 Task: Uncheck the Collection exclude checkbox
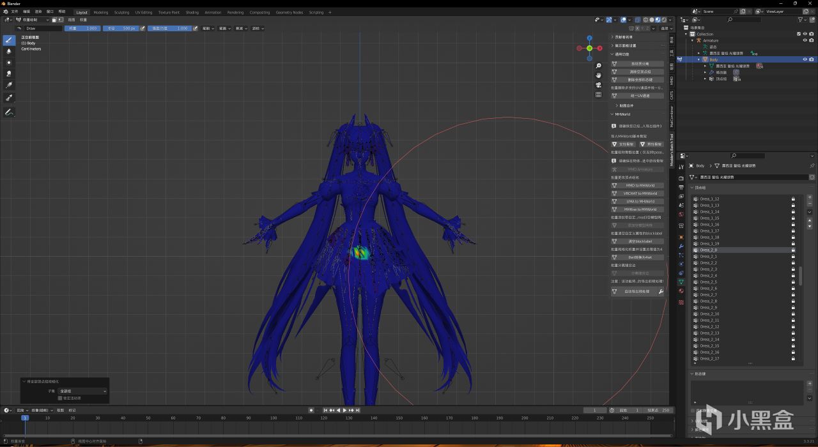(799, 34)
